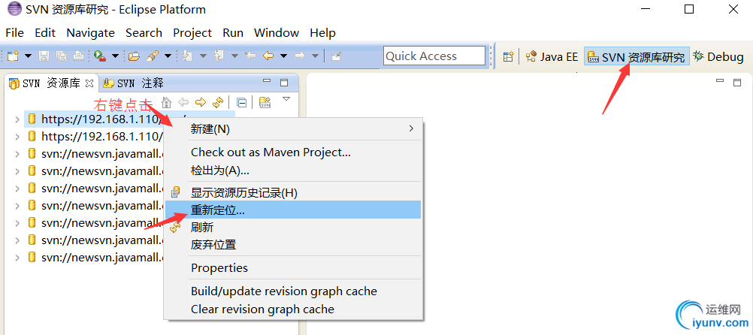Click the Last Edit Location icon

pyautogui.click(x=250, y=56)
